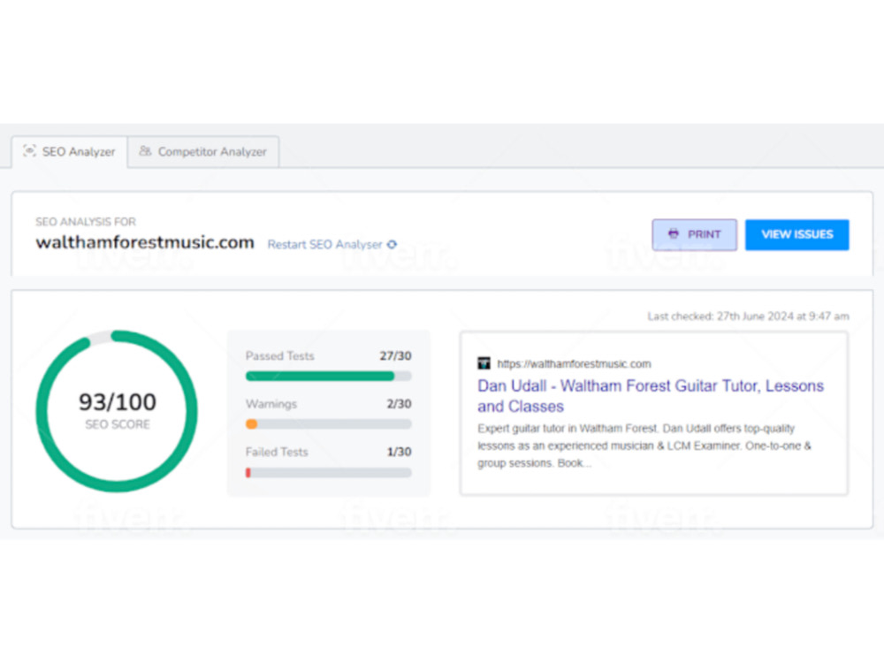Click the Failed Tests label
Screen dimensions: 884x663
click(277, 452)
